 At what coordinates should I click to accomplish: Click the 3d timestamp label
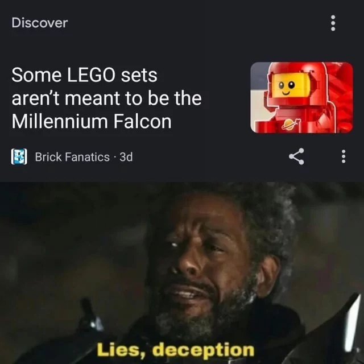click(x=126, y=157)
